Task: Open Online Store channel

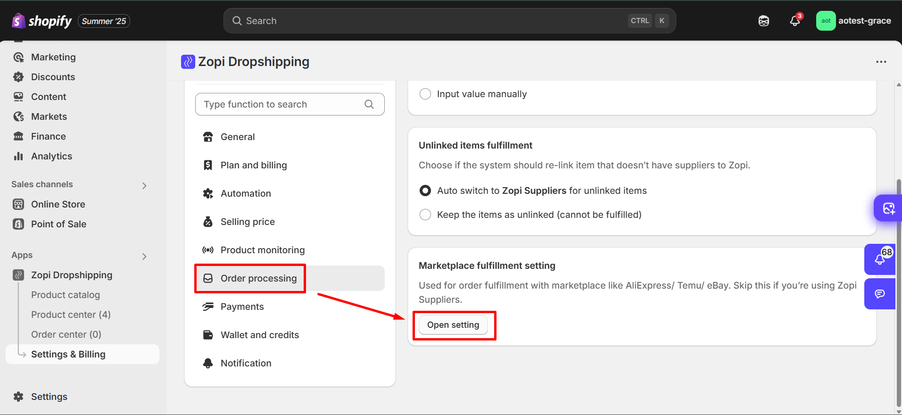Action: click(58, 204)
